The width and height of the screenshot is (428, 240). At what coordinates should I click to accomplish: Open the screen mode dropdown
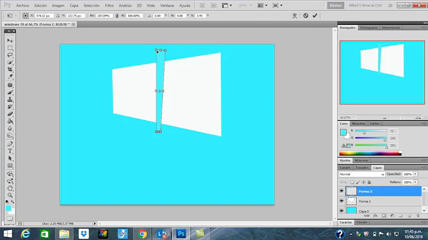click(278, 5)
